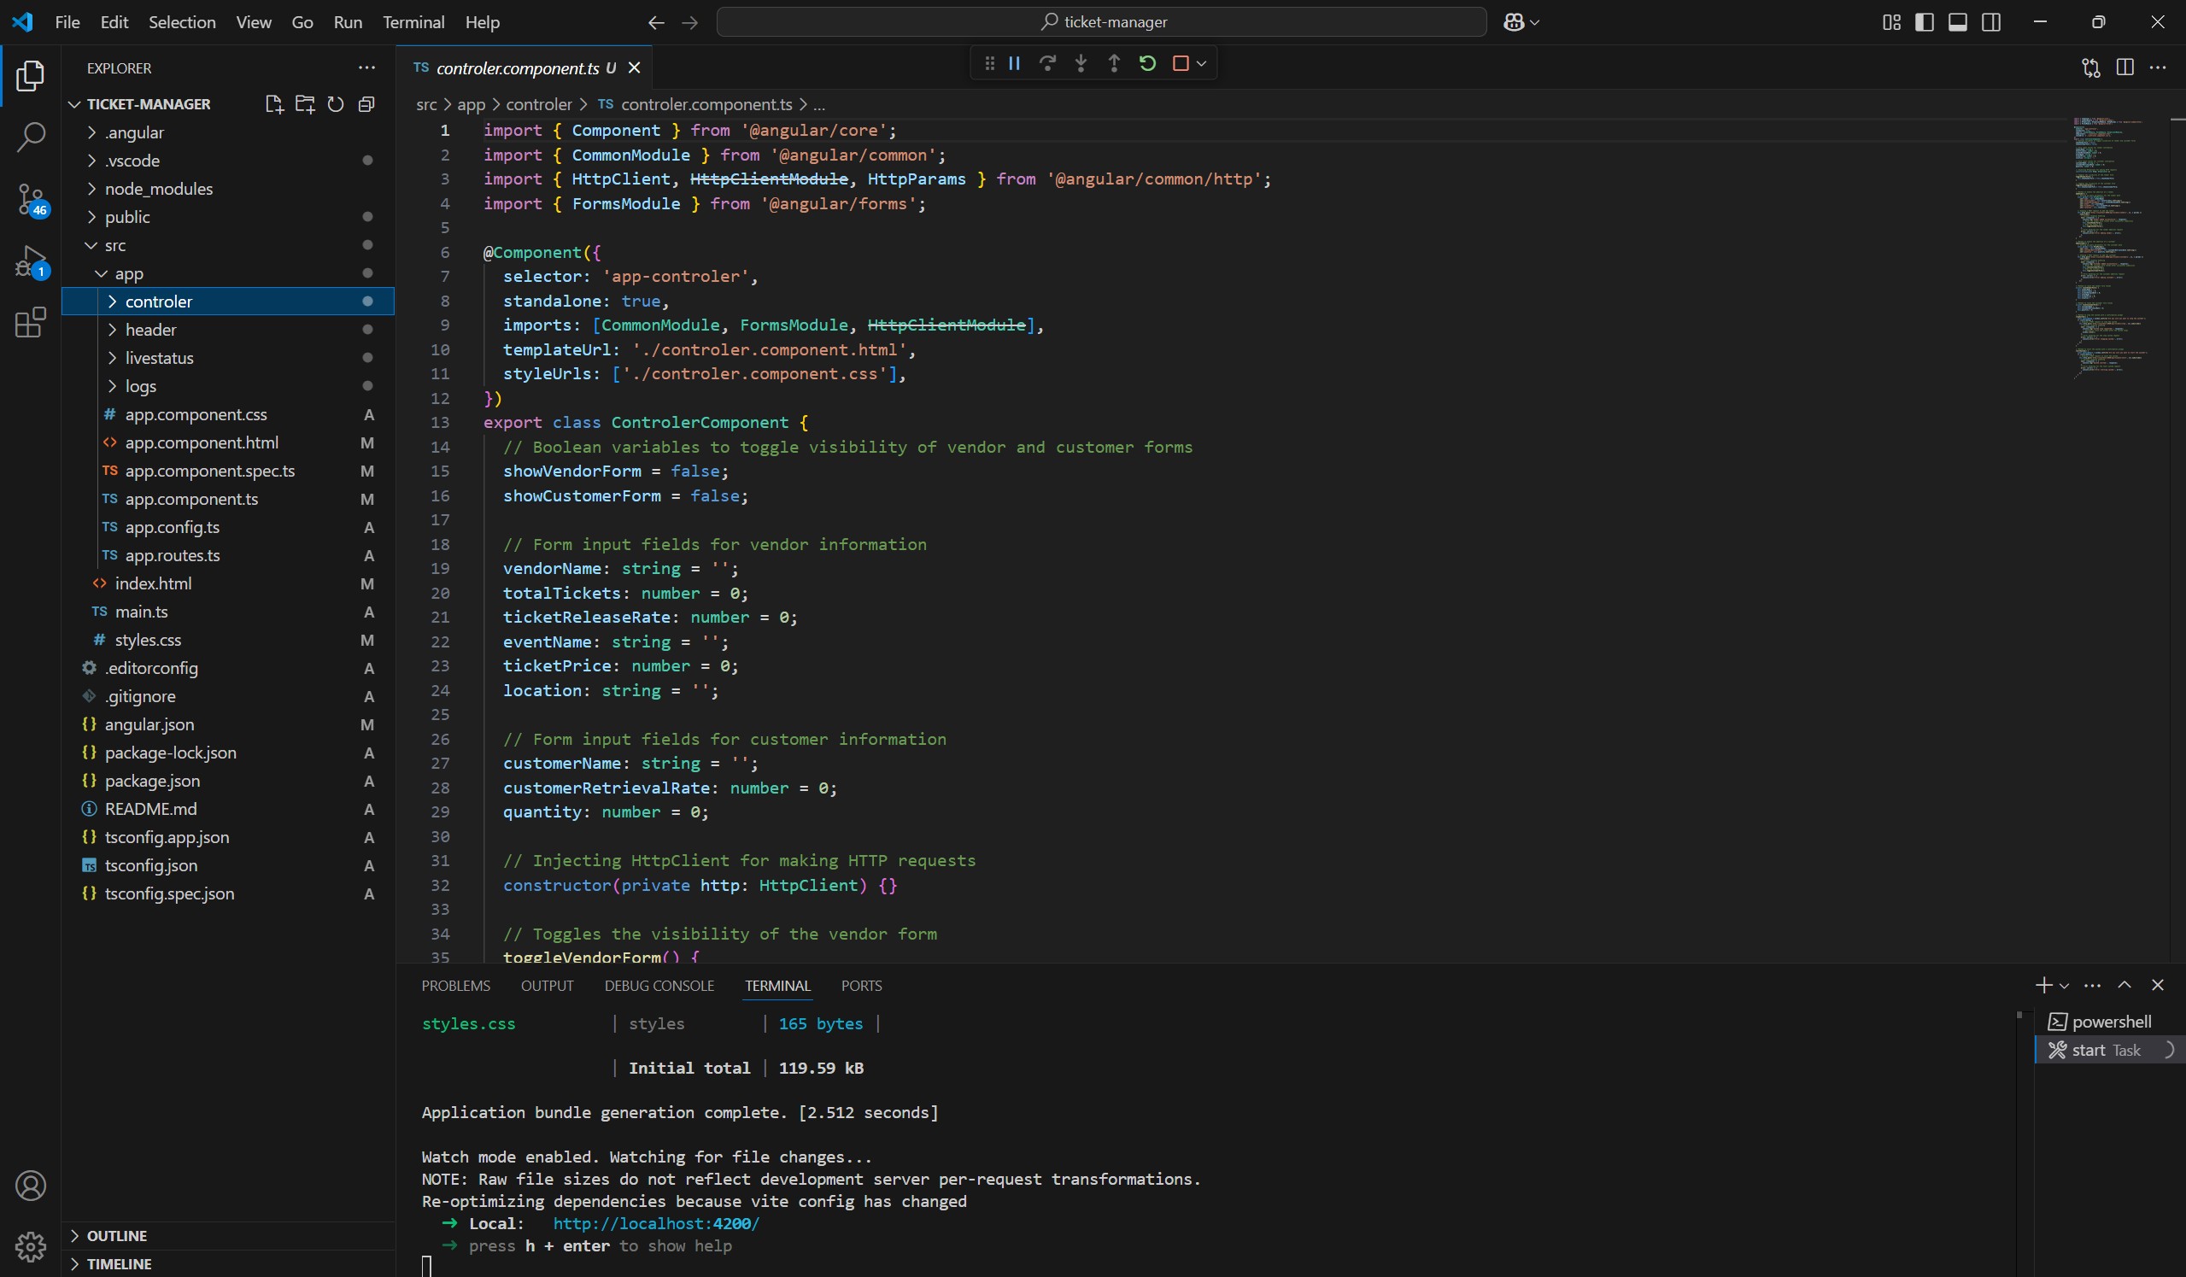Switch to the PORTS tab
This screenshot has height=1277, width=2186.
(x=860, y=986)
